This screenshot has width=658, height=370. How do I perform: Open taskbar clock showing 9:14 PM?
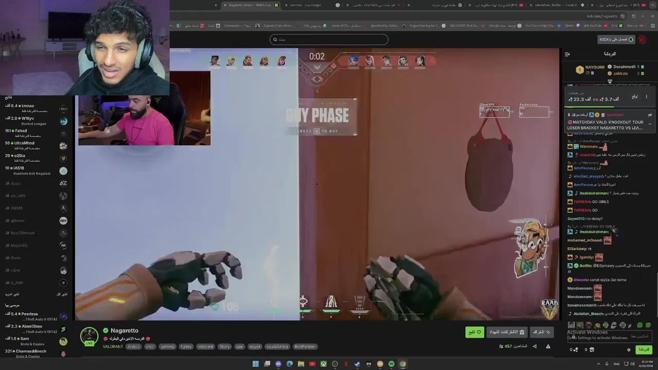click(x=647, y=364)
